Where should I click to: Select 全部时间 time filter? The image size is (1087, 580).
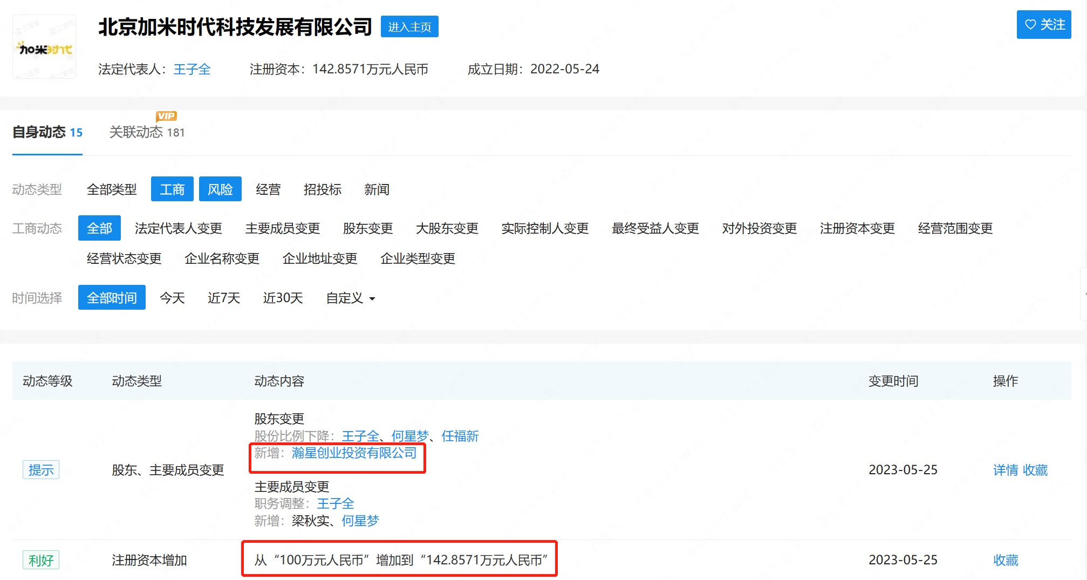coord(112,297)
